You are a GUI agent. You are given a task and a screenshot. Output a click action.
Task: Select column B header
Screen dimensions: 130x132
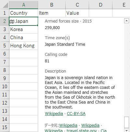pos(52,5)
